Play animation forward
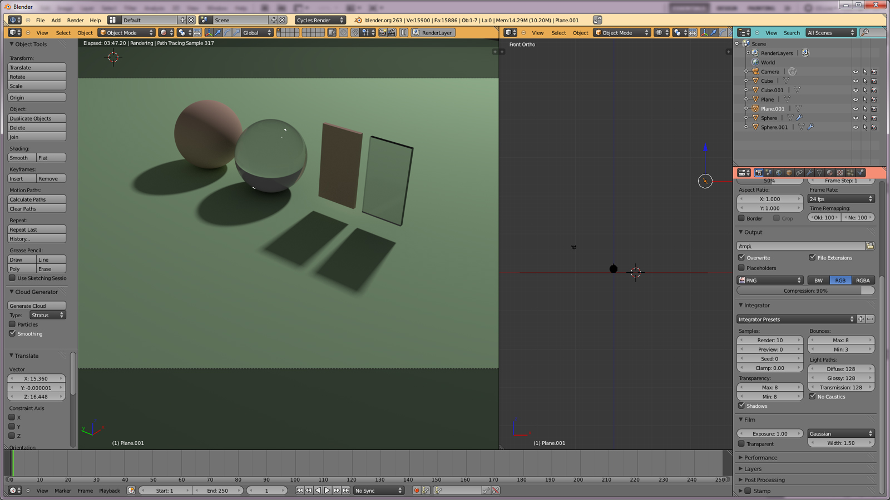Viewport: 890px width, 500px height. 327,491
